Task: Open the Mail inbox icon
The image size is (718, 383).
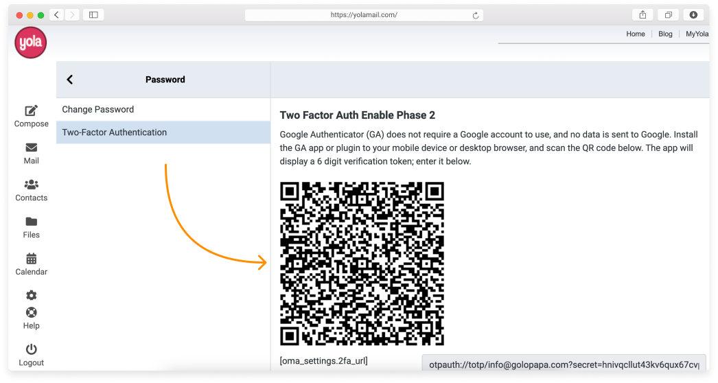Action: [32, 148]
